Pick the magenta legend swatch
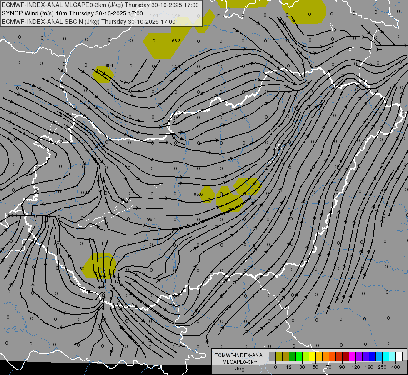 352,356
